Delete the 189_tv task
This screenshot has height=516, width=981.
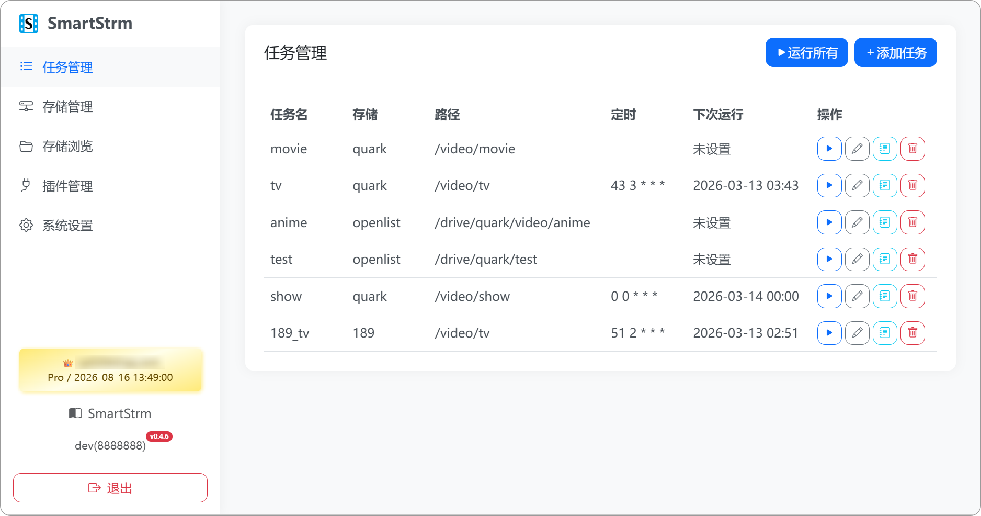(912, 333)
